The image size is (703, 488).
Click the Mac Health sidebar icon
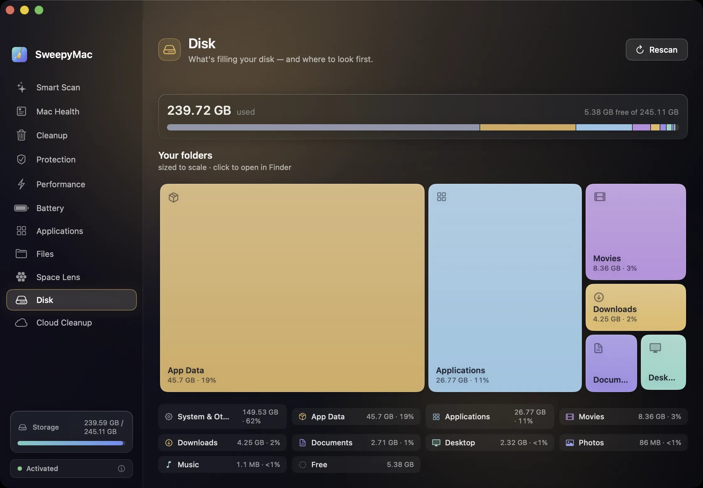coord(21,111)
